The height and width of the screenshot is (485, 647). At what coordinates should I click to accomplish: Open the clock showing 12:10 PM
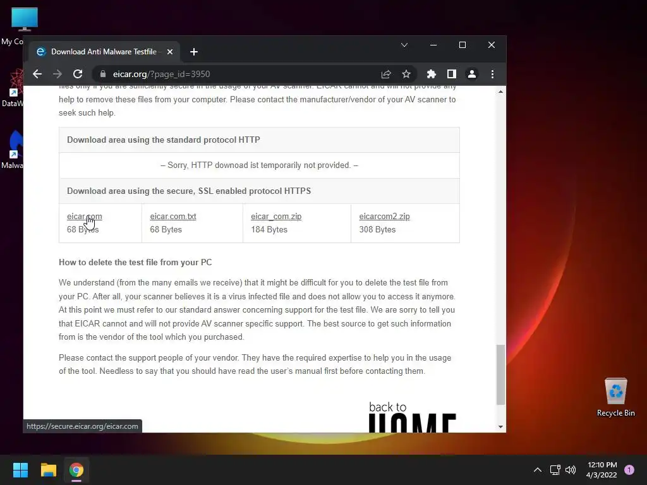[602, 470]
